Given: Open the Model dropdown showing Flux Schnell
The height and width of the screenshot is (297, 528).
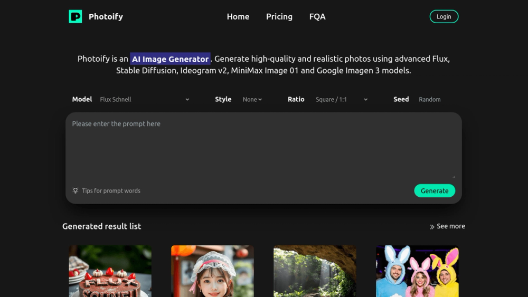Looking at the screenshot, I should pyautogui.click(x=145, y=100).
